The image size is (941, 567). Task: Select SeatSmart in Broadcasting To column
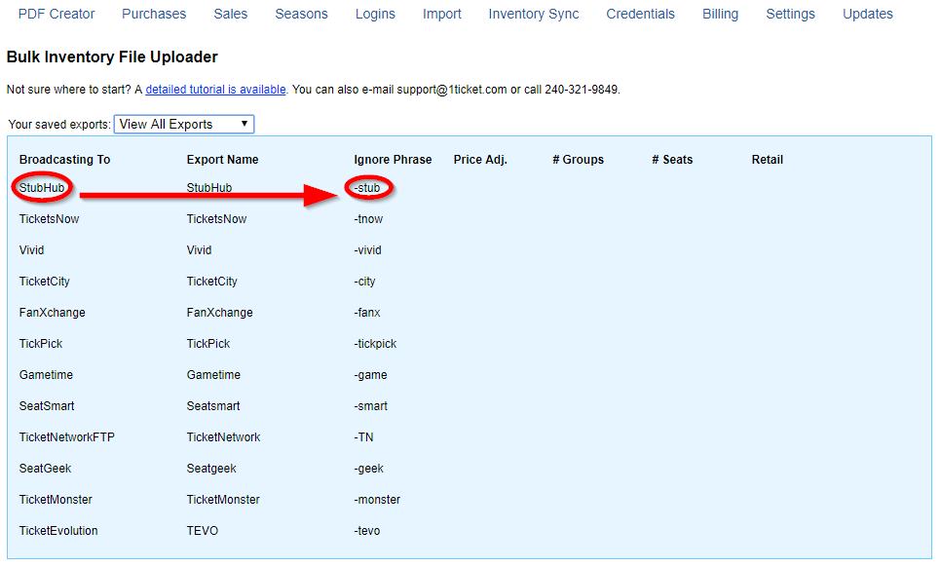coord(47,406)
